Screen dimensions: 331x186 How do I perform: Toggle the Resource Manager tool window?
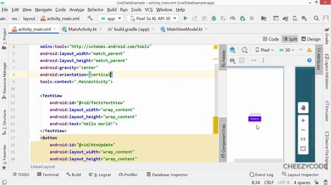tap(4, 81)
